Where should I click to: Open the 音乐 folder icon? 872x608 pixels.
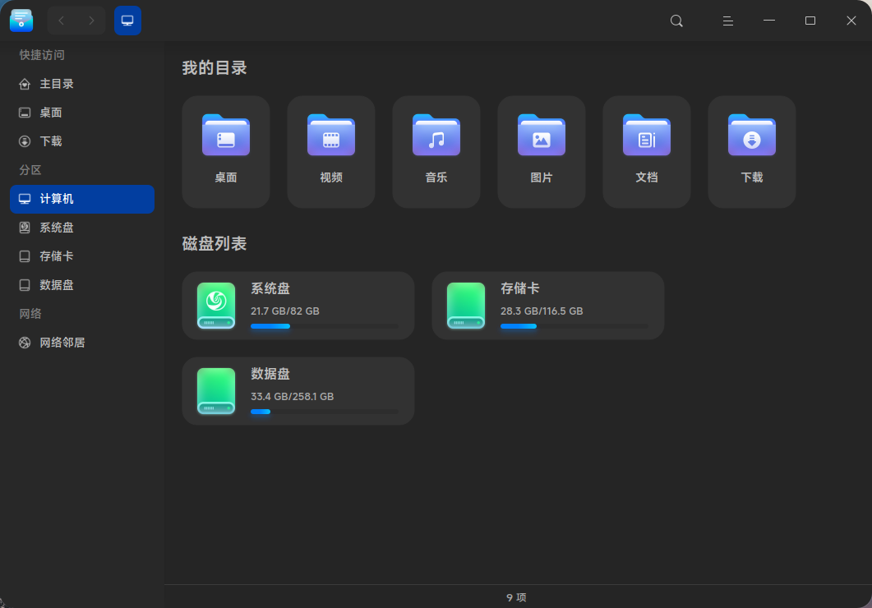(x=436, y=135)
